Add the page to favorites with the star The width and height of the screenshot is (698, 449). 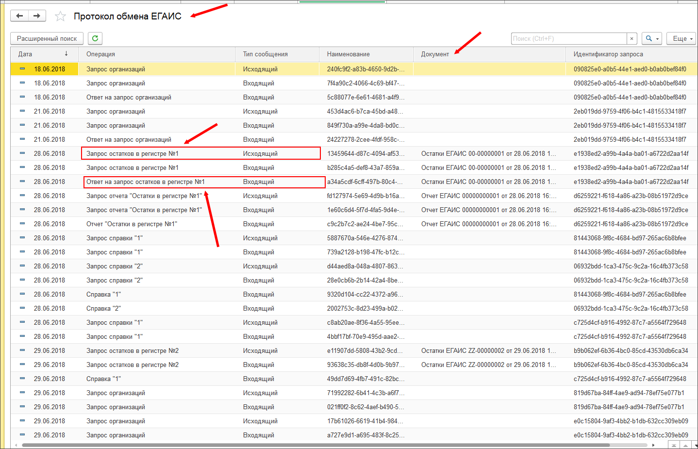coord(60,17)
